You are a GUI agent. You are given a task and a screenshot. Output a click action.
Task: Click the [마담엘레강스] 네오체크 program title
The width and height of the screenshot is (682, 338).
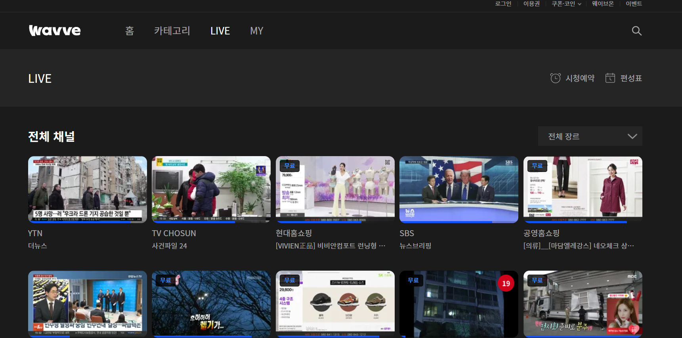point(579,246)
